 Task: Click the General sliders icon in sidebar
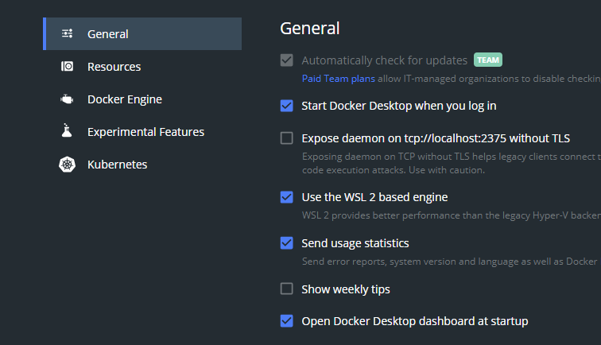tap(67, 33)
